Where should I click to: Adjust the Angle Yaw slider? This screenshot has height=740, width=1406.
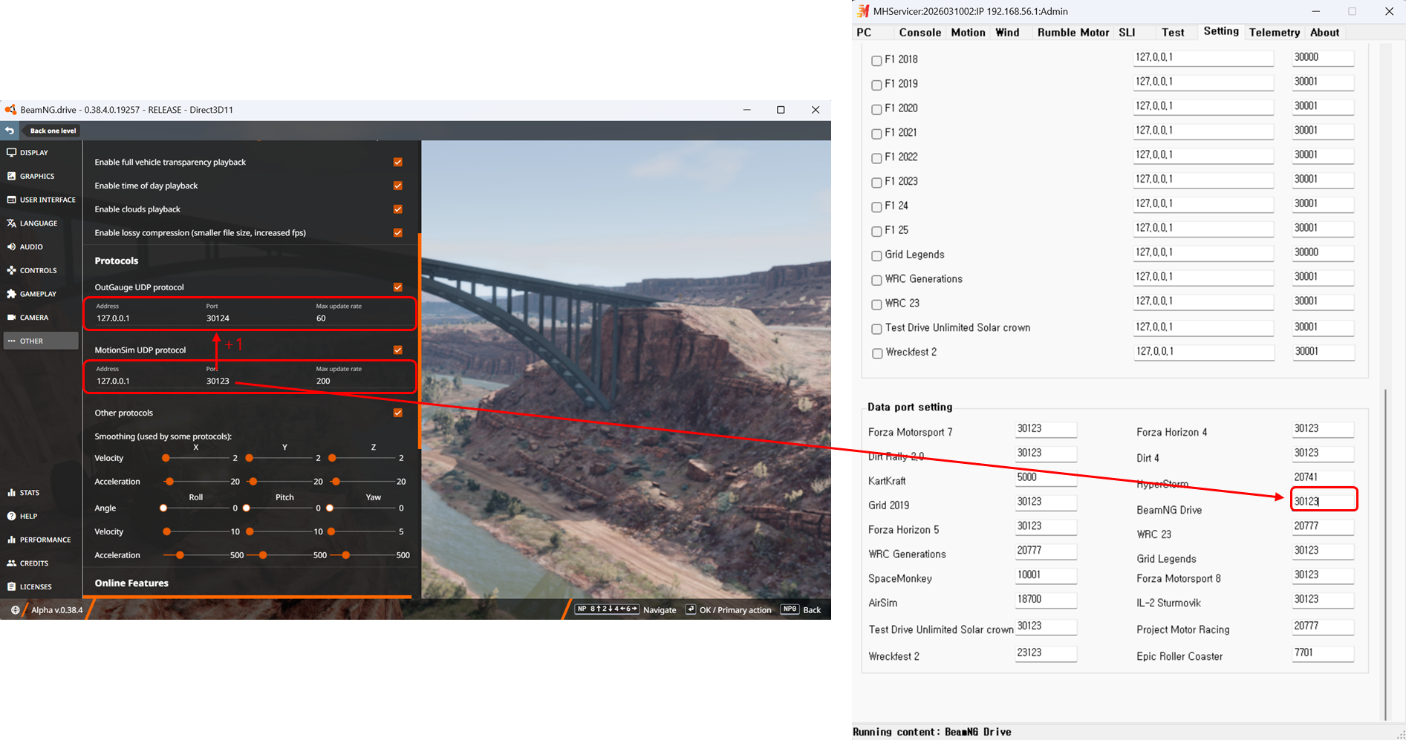coord(362,508)
